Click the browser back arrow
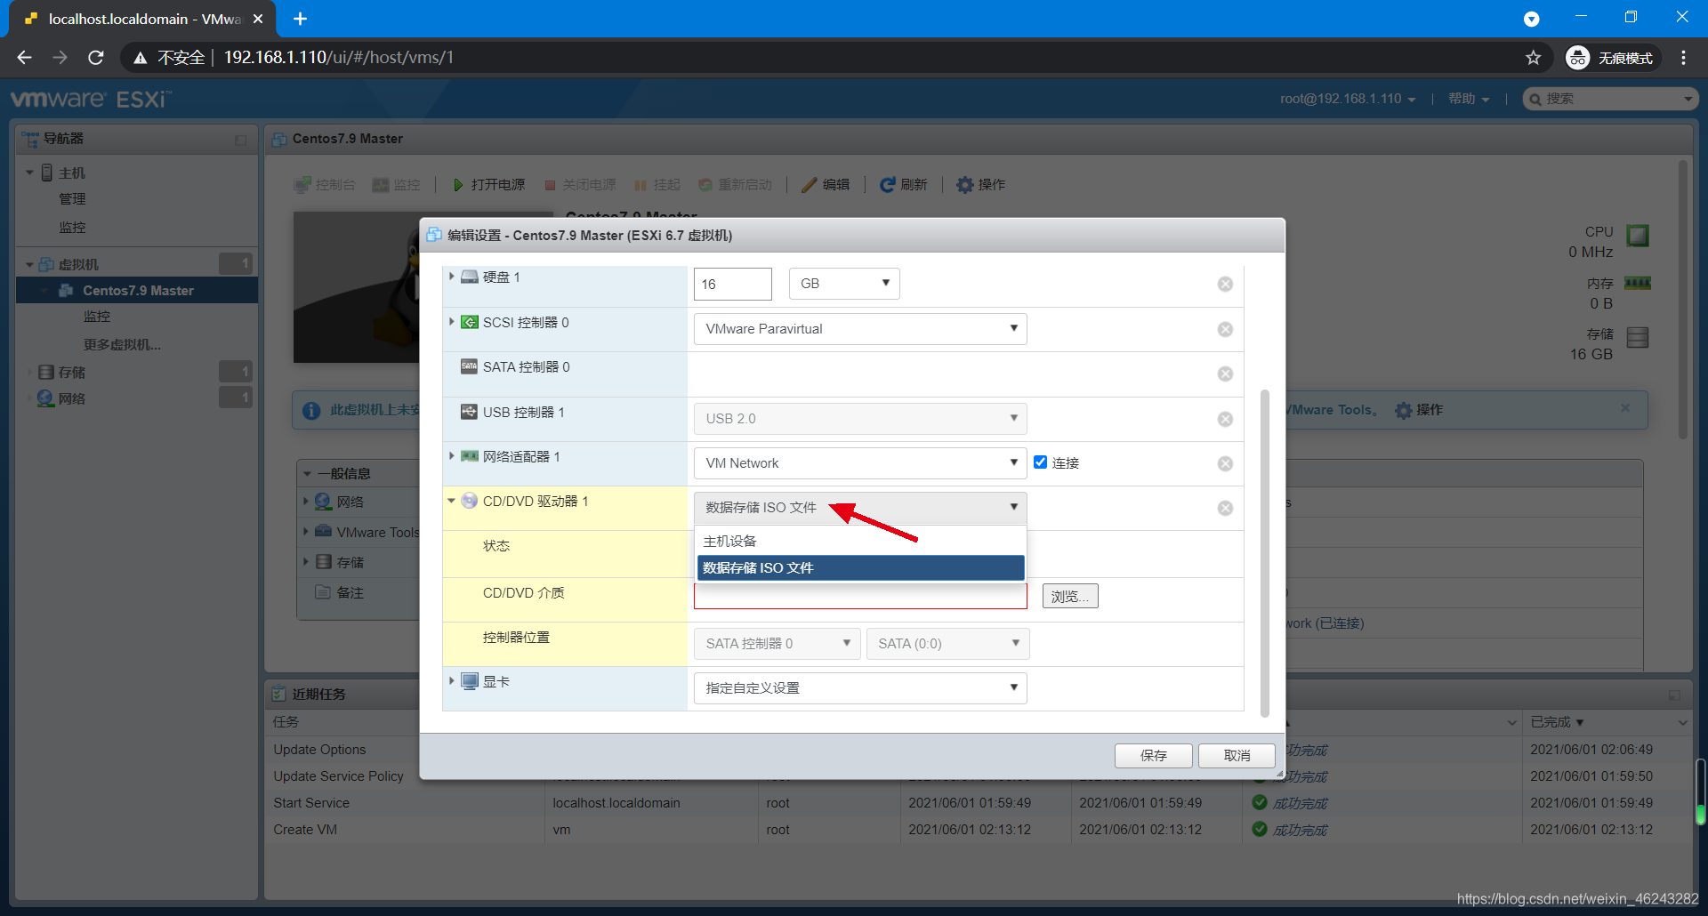Image resolution: width=1708 pixels, height=916 pixels. click(24, 58)
